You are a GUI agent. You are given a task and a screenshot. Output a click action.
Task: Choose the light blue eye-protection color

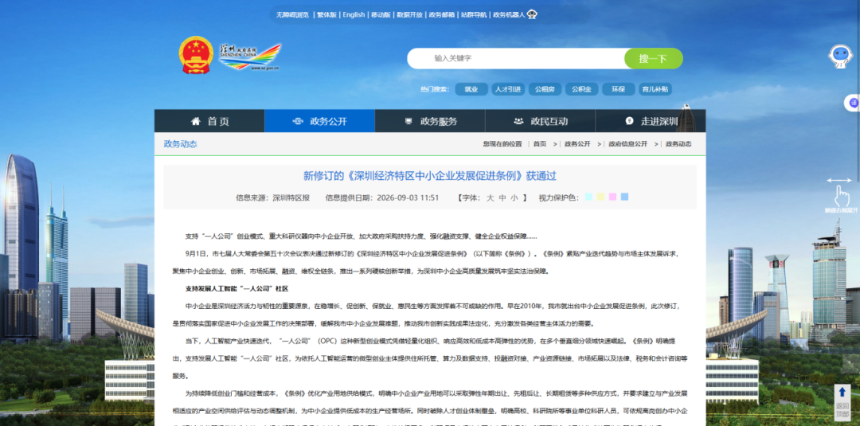click(625, 197)
